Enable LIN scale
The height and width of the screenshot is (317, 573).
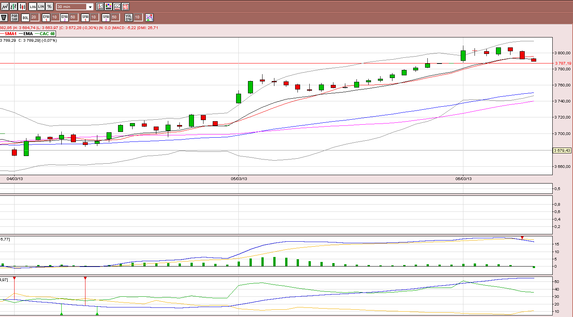click(41, 7)
